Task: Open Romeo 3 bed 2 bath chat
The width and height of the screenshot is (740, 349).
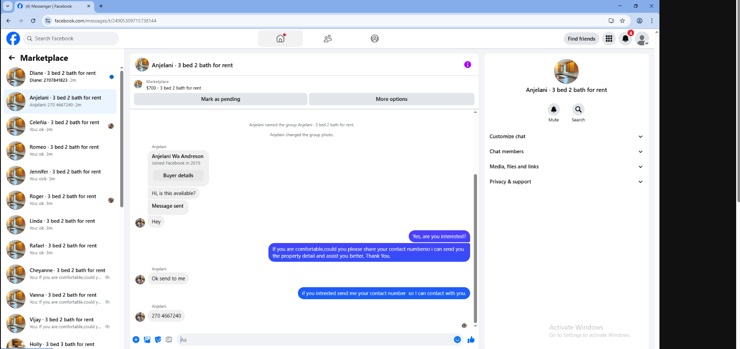Action: pos(60,151)
